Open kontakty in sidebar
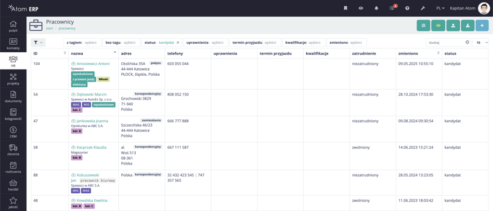The width and height of the screenshot is (493, 211). tap(13, 44)
